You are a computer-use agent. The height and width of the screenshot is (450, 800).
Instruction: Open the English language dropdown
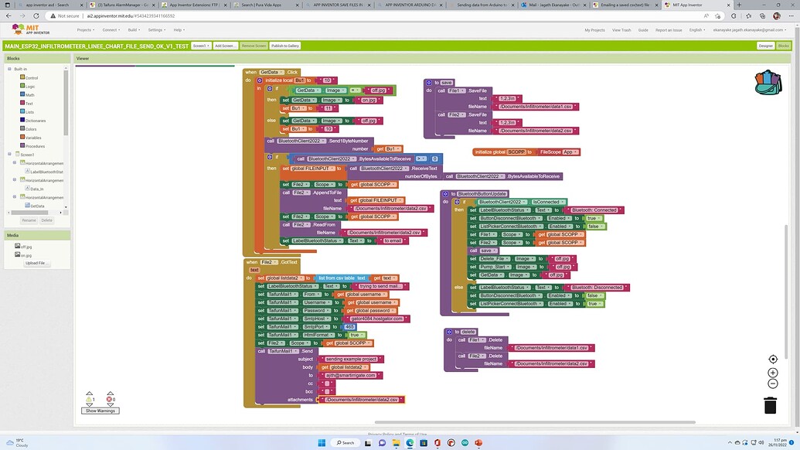695,30
